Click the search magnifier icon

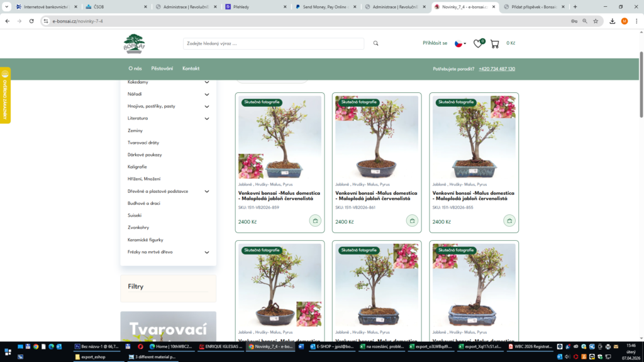click(x=375, y=43)
